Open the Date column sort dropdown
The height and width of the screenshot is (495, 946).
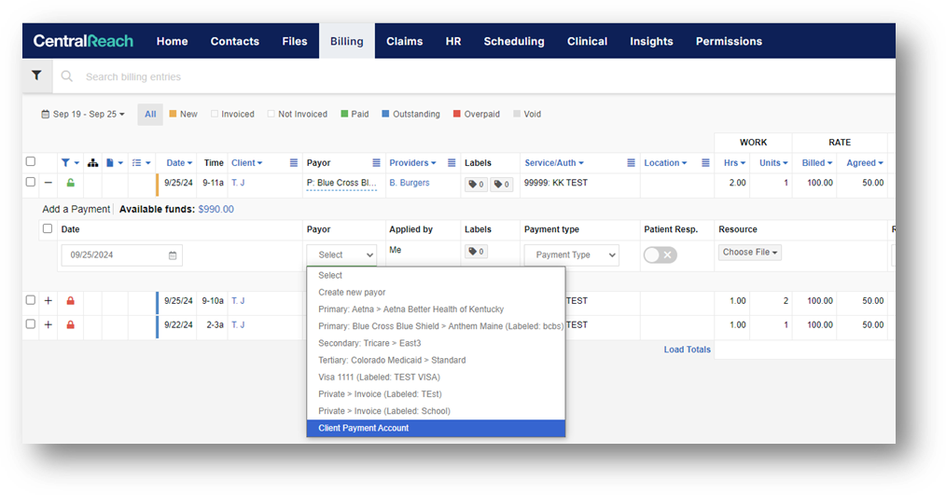click(x=179, y=163)
